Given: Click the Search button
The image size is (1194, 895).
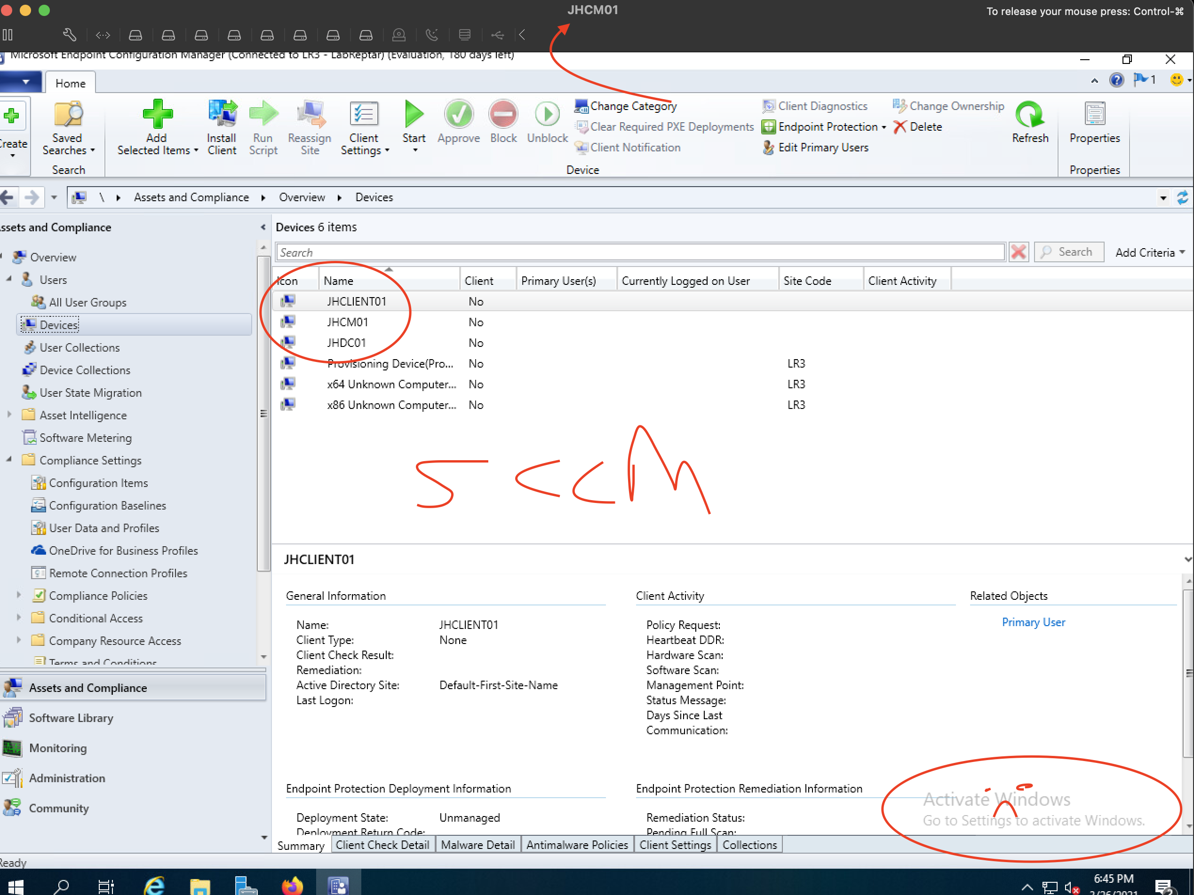Looking at the screenshot, I should [1069, 252].
